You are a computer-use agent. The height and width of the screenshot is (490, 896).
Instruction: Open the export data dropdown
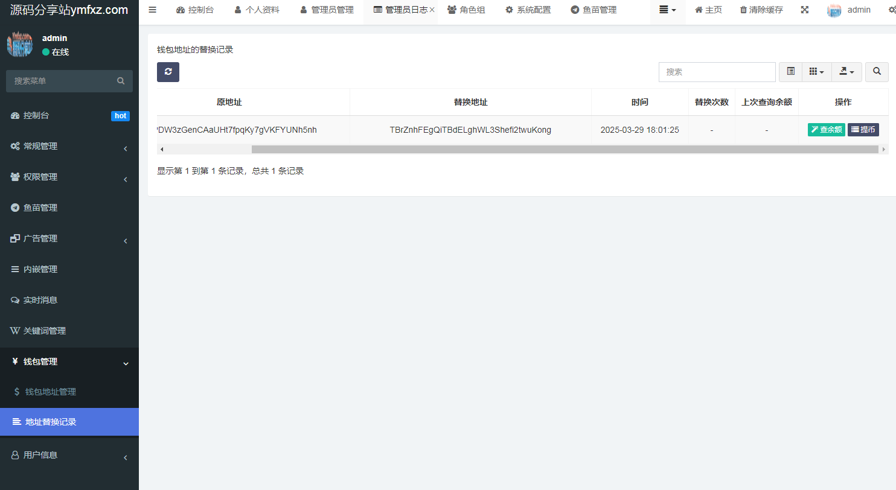click(x=846, y=72)
